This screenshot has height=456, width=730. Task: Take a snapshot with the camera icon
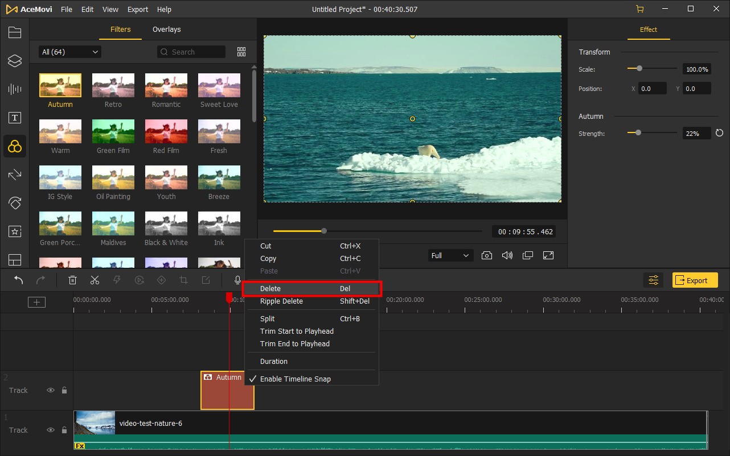click(x=486, y=255)
